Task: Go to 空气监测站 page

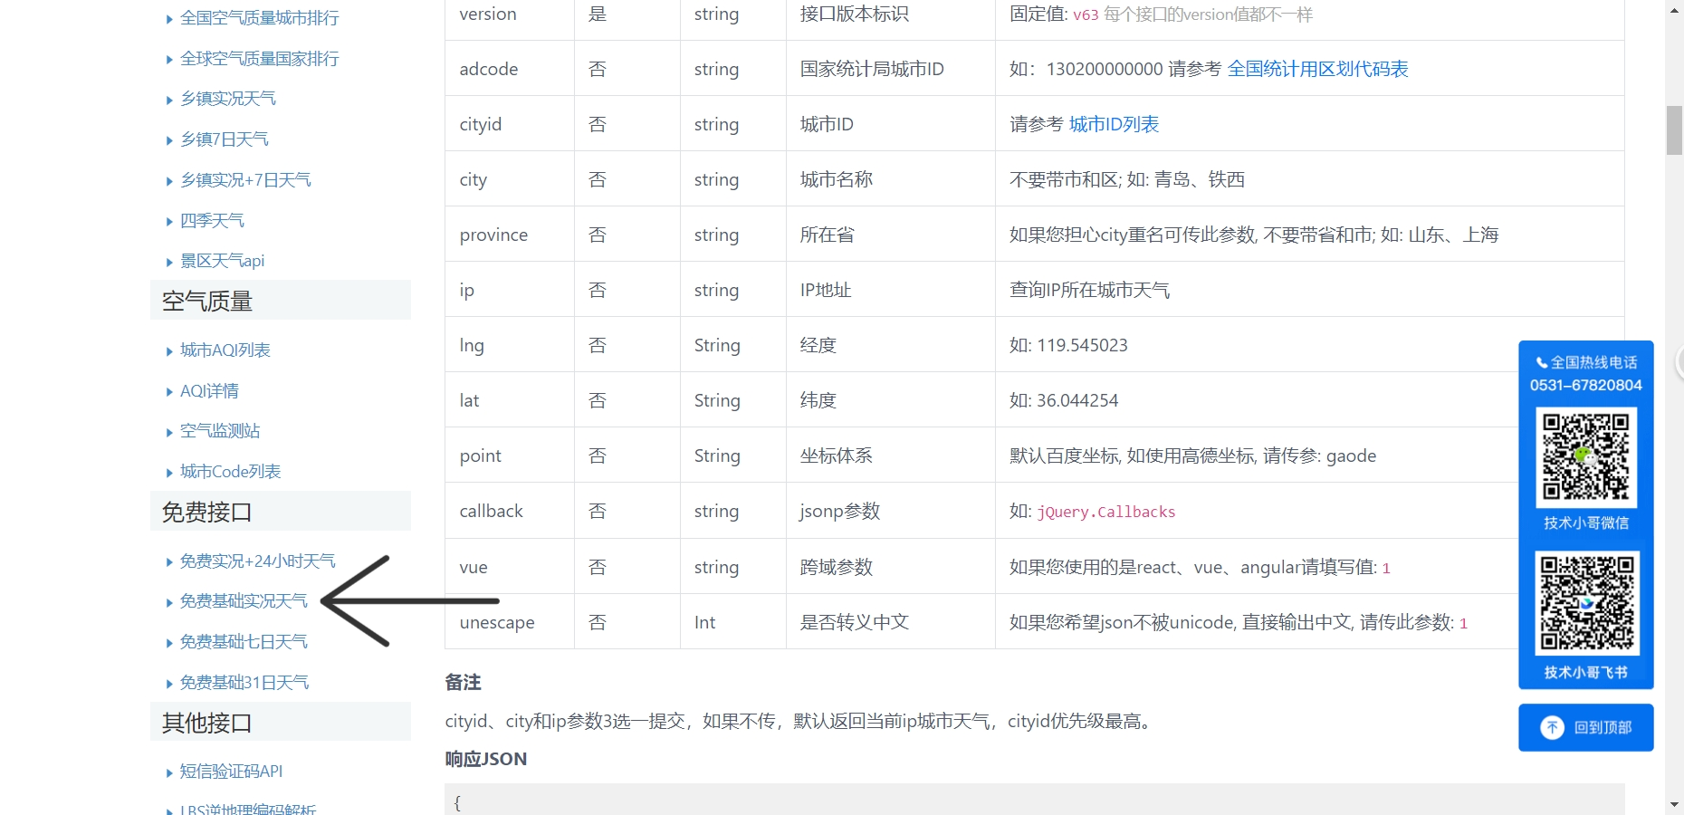Action: [220, 431]
